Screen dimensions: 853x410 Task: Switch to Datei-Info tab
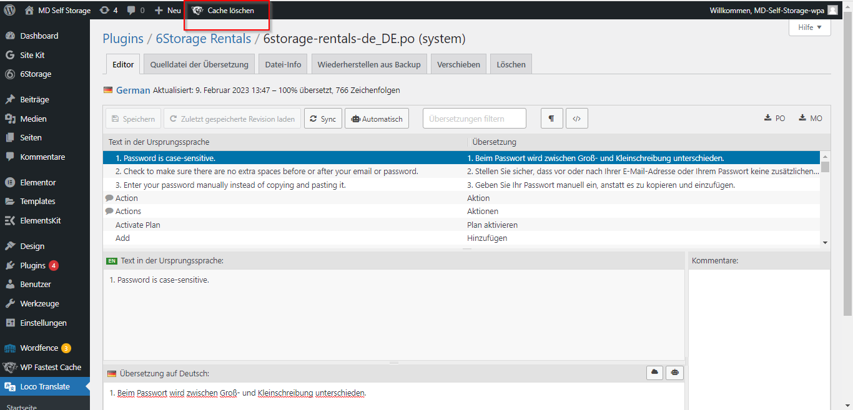click(283, 64)
